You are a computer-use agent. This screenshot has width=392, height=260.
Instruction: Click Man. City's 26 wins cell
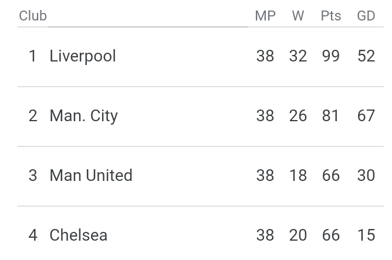click(x=298, y=116)
